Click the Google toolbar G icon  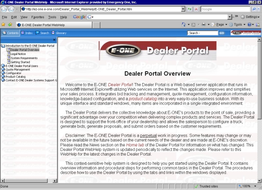tap(89, 17)
